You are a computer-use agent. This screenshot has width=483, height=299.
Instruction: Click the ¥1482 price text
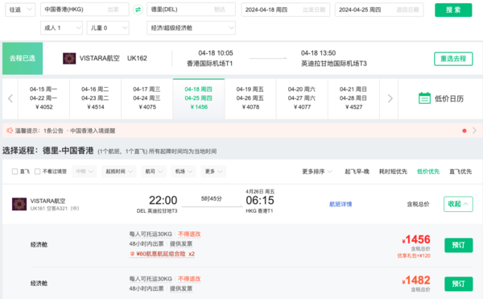(416, 280)
